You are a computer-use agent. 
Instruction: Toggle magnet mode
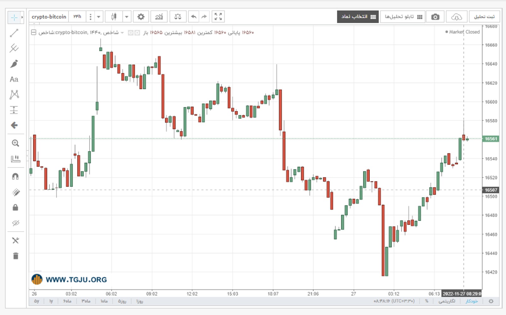[15, 176]
